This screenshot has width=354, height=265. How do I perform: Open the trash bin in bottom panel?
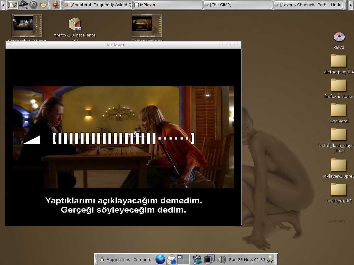point(197,259)
